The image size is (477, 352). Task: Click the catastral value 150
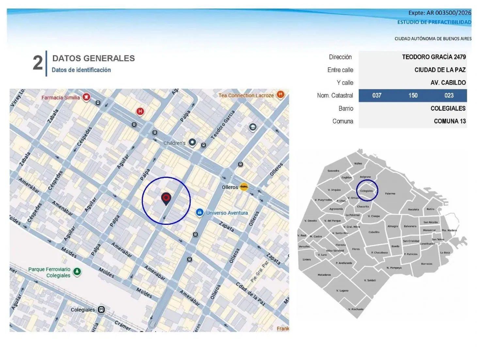(413, 95)
